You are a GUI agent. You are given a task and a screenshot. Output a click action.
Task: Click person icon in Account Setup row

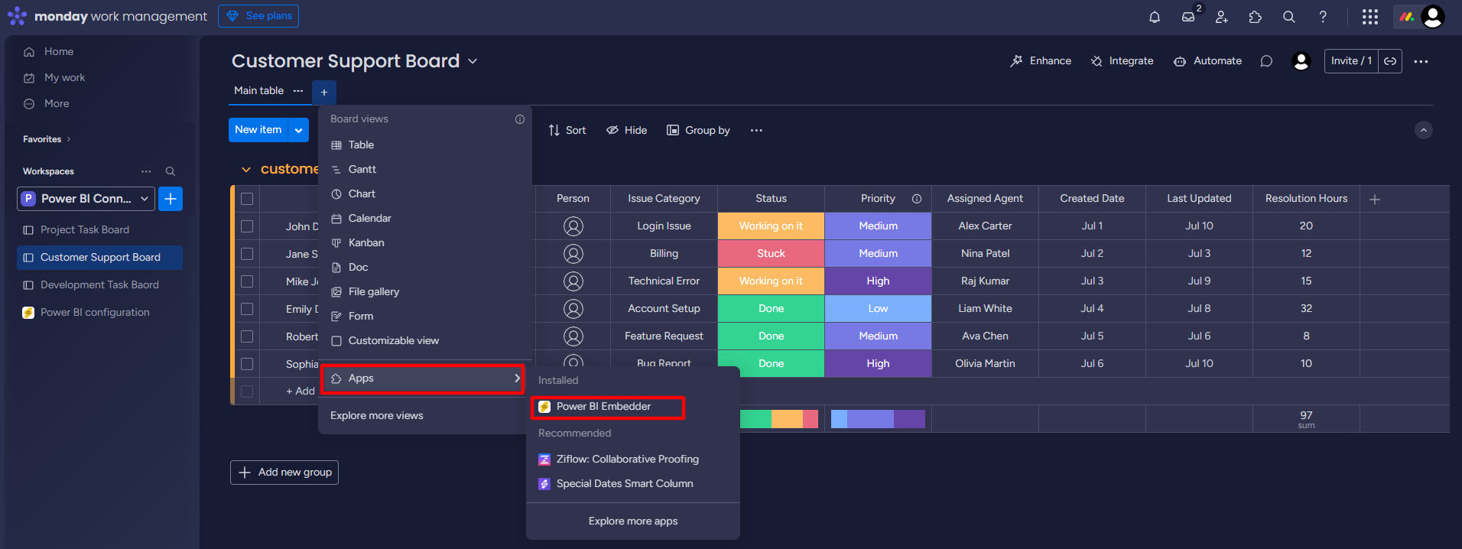click(x=573, y=309)
